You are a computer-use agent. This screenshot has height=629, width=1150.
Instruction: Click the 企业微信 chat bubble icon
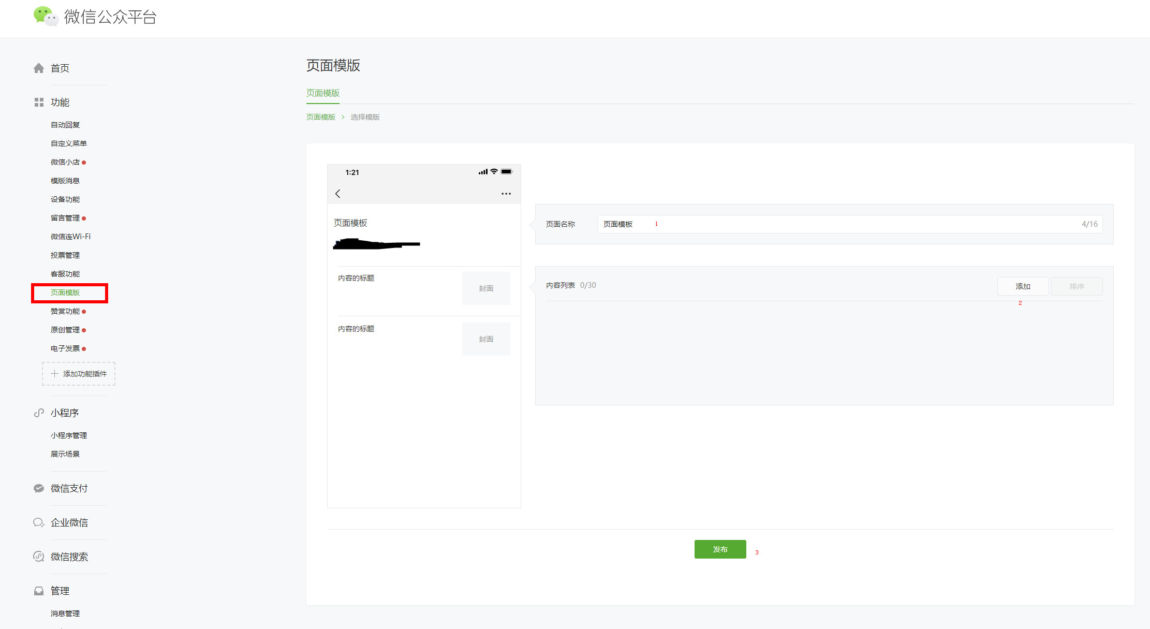(x=39, y=522)
